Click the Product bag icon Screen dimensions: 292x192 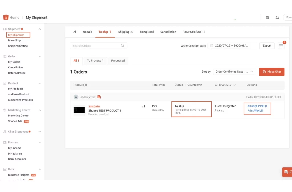coord(5,83)
